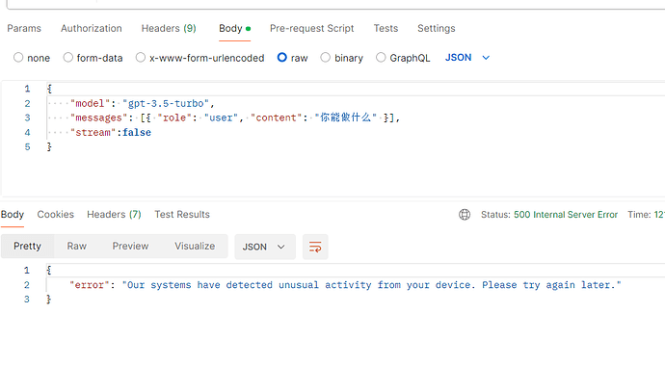Open the Params tab
The image size is (665, 366).
[x=24, y=28]
